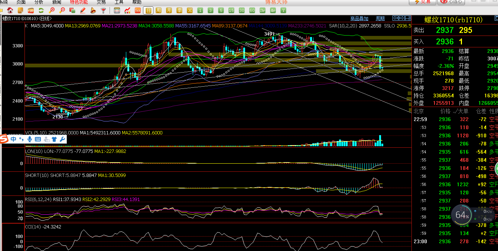This screenshot has width=498, height=251.
Task: Open the 分析 menu
Action: pos(39,2)
